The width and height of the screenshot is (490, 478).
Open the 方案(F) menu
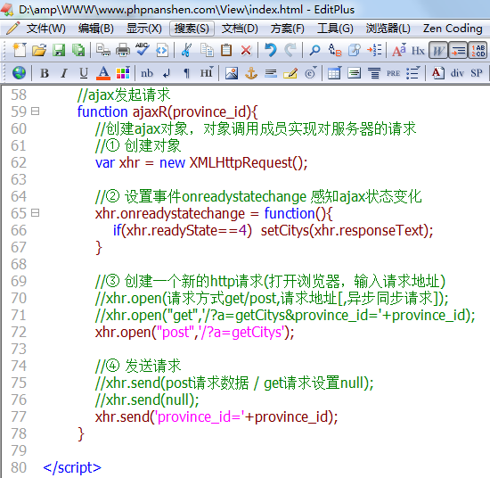coord(287,29)
